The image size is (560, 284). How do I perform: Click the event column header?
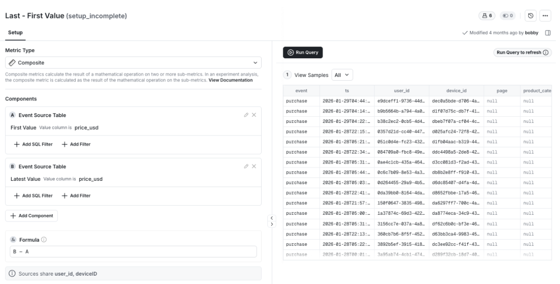[301, 91]
